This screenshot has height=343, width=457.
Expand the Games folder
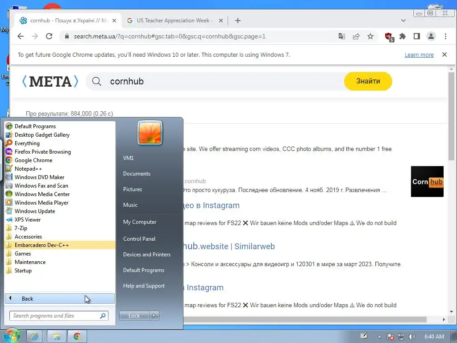click(60, 254)
